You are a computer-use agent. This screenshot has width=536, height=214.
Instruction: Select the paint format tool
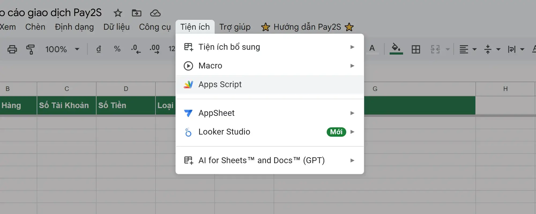coord(31,49)
